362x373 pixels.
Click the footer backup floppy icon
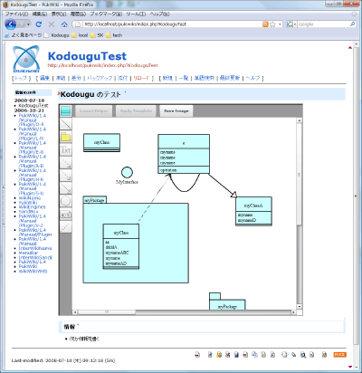[236, 355]
